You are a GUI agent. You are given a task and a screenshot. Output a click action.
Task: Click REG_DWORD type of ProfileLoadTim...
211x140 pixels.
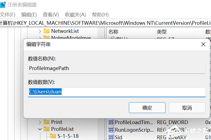tap(172, 122)
